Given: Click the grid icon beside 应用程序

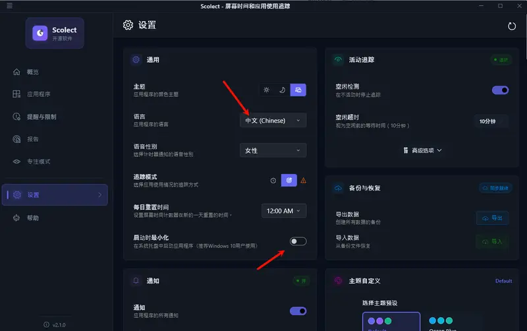Looking at the screenshot, I should tap(16, 94).
